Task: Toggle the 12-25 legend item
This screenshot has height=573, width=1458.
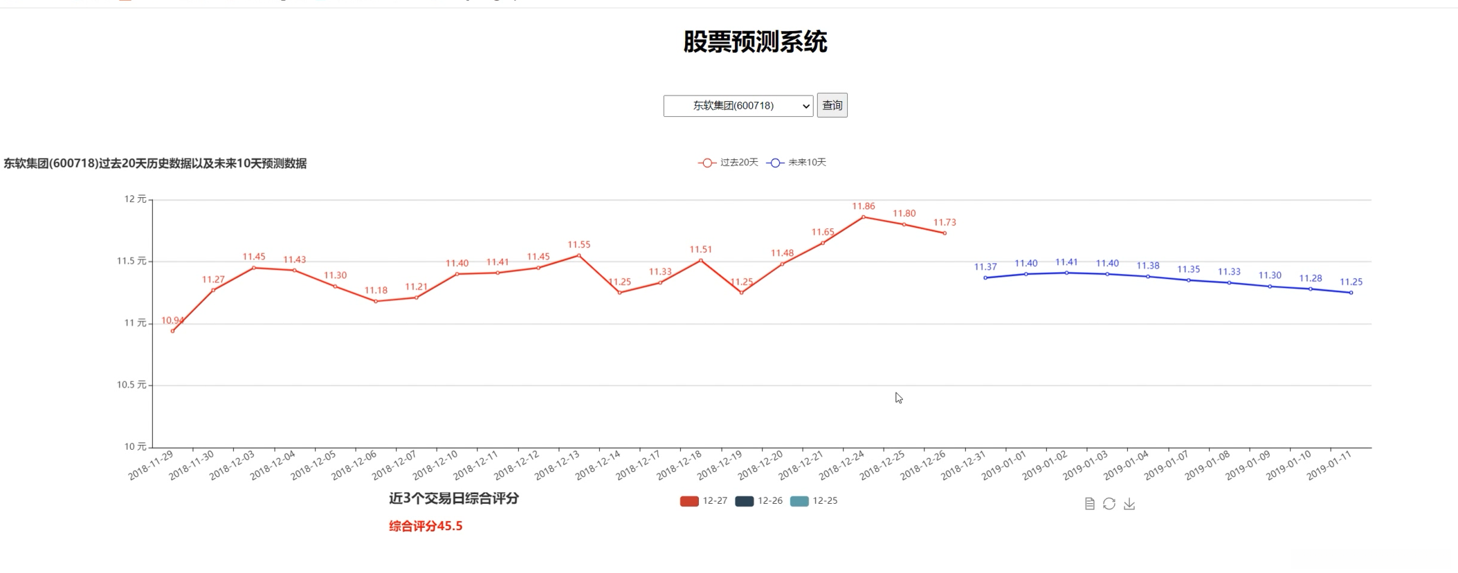Action: [813, 501]
